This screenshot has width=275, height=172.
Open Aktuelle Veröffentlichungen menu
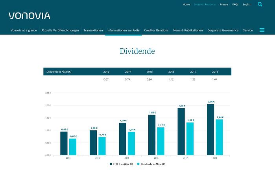[60, 30]
